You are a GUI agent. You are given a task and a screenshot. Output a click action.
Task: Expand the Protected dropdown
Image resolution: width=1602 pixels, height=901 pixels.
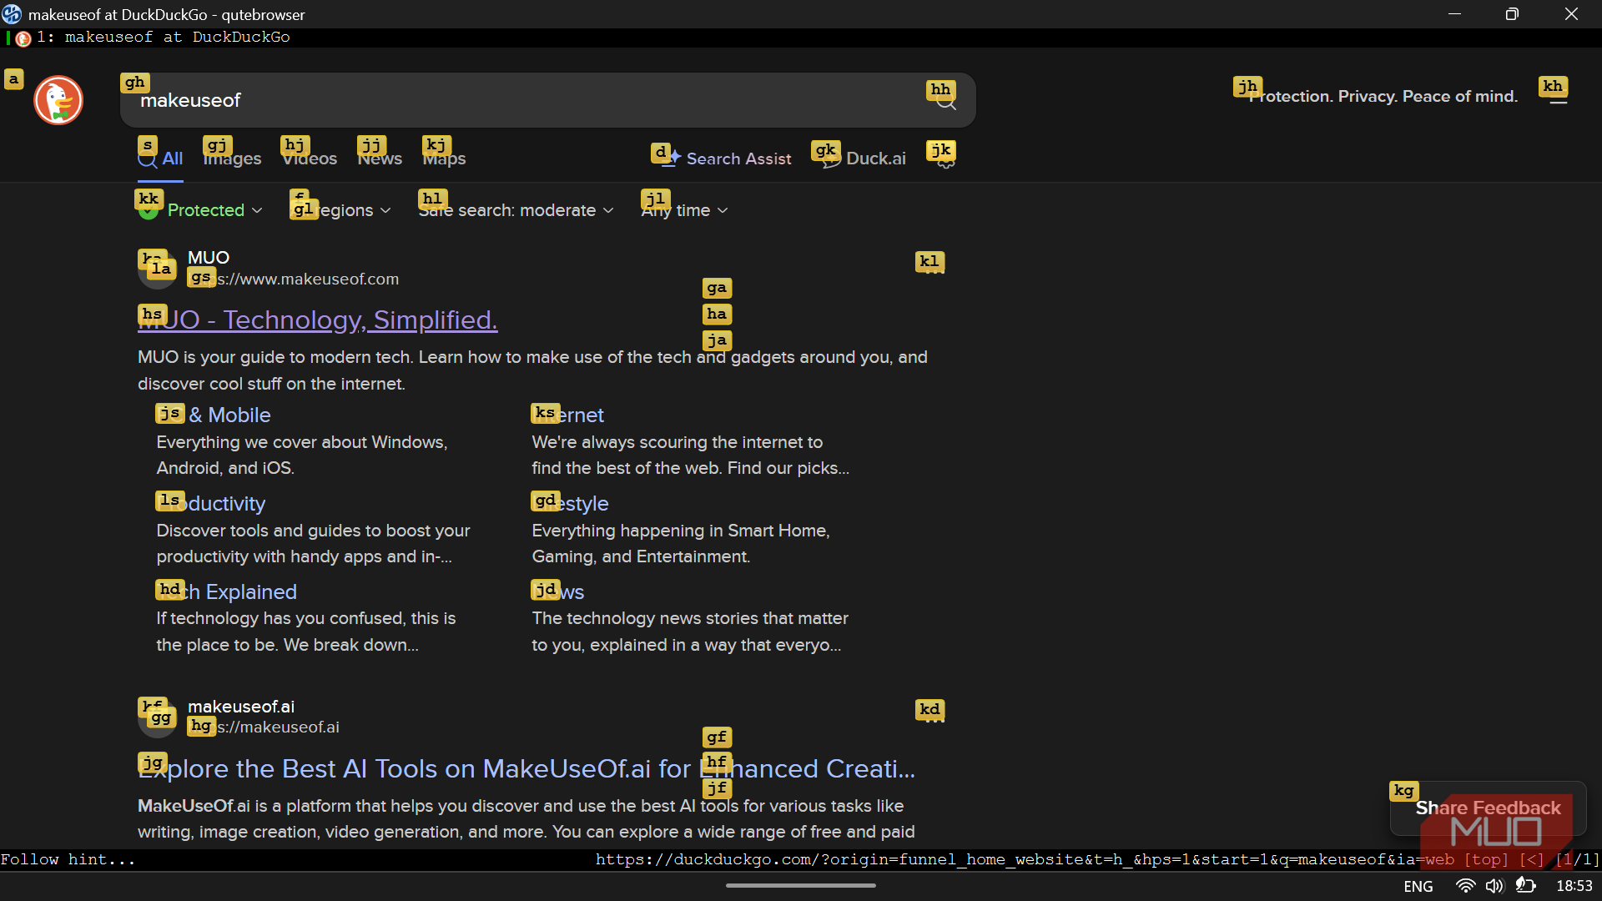click(200, 210)
